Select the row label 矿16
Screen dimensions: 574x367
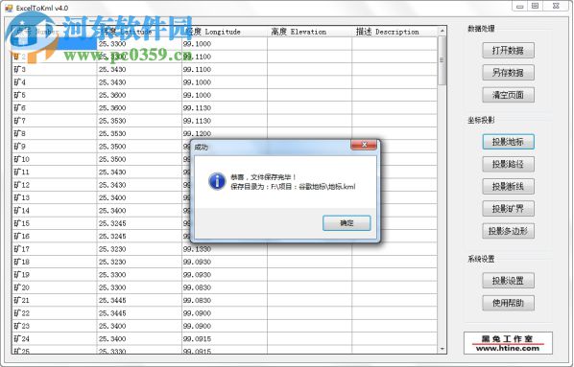point(22,236)
